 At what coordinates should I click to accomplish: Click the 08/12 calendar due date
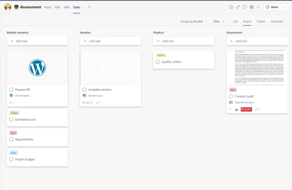click(x=87, y=102)
